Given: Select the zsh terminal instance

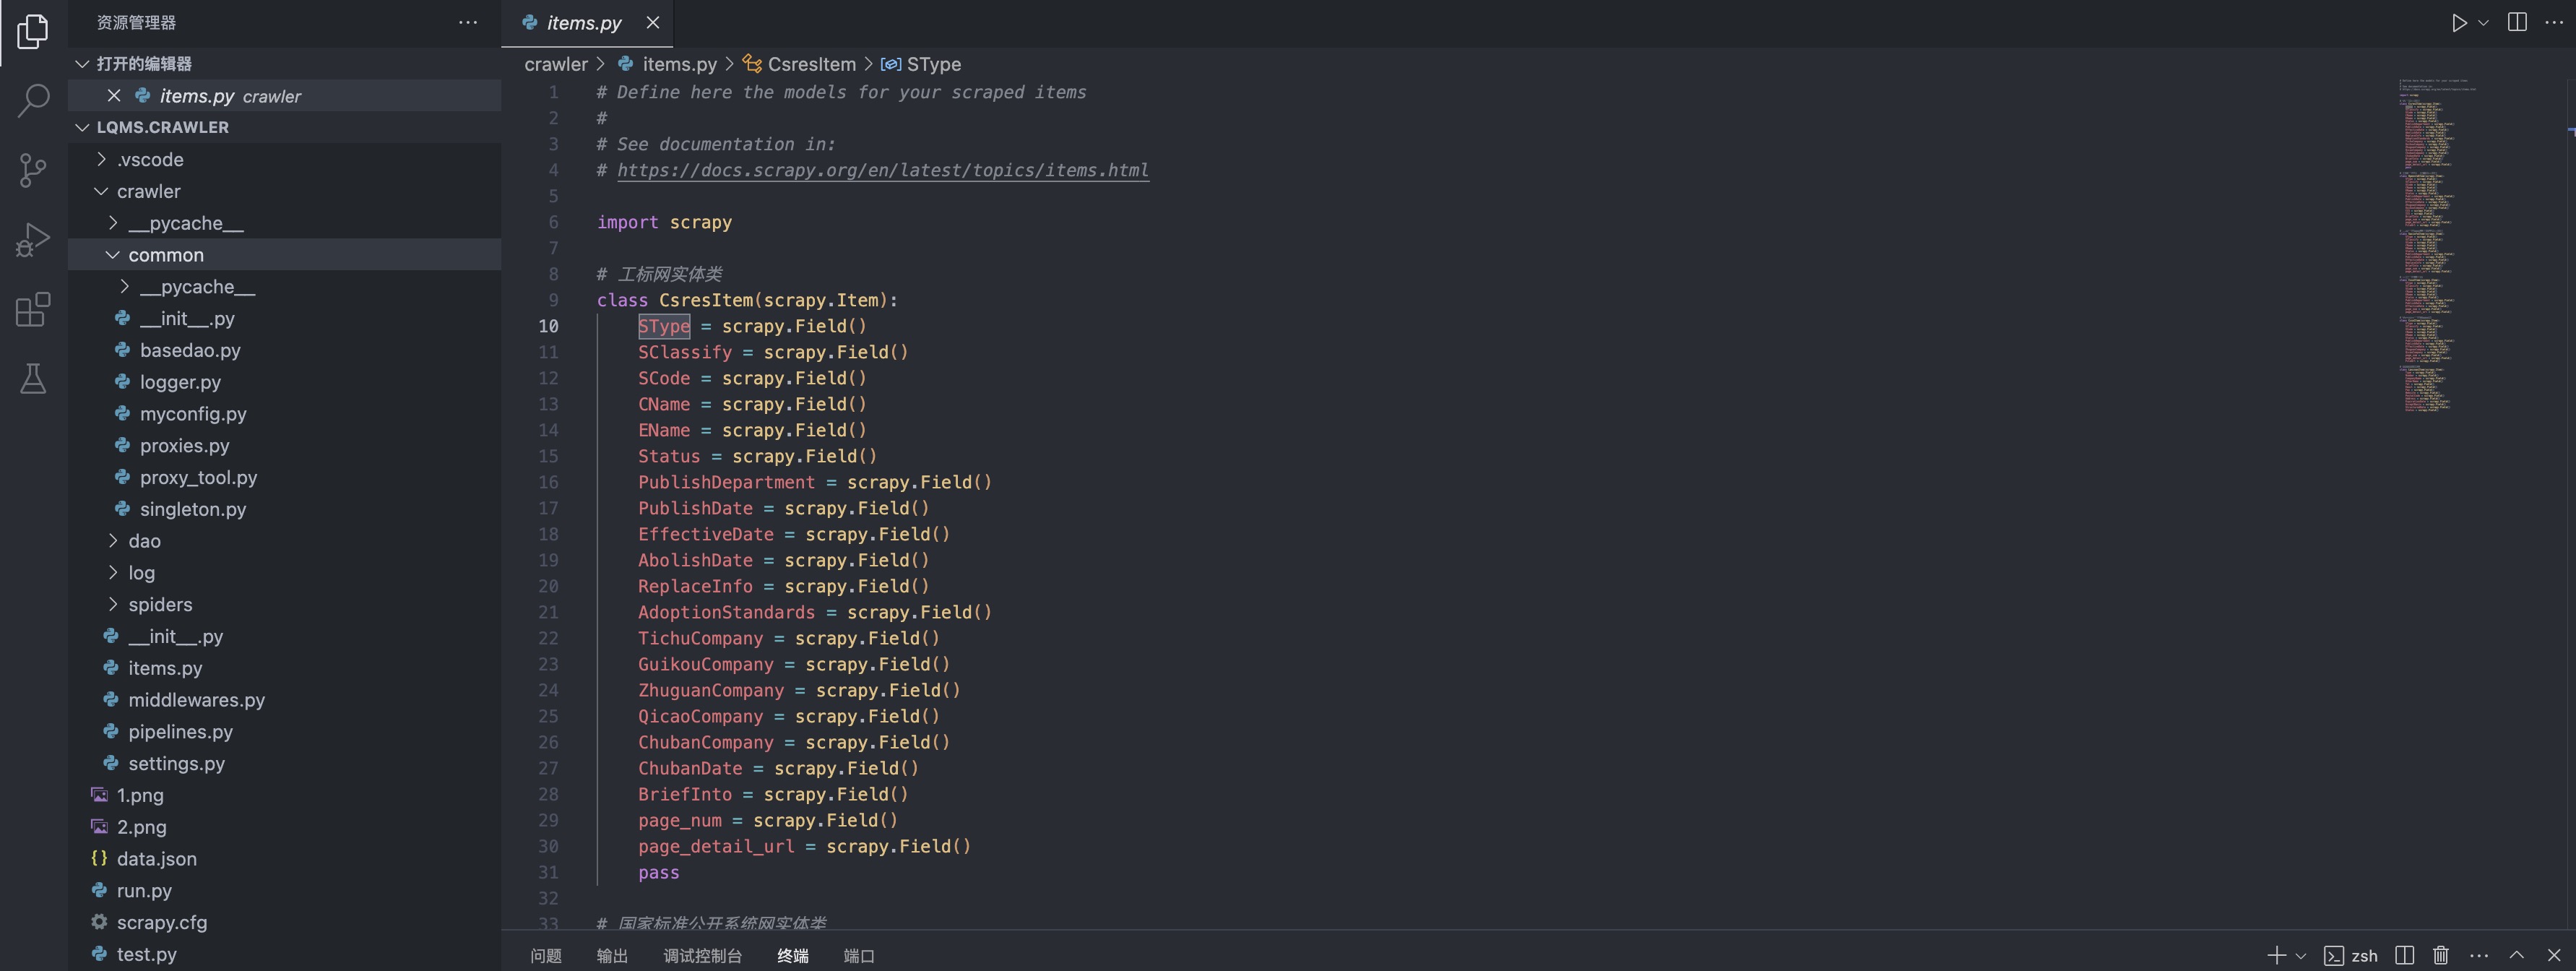Looking at the screenshot, I should point(2351,955).
